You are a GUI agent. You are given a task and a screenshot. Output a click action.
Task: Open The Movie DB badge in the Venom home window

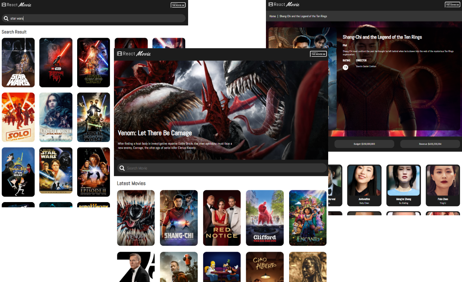[318, 54]
